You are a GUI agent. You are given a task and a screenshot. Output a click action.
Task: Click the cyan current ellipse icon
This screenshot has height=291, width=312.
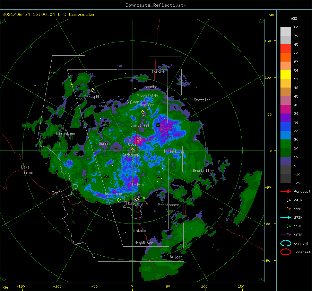click(x=286, y=243)
